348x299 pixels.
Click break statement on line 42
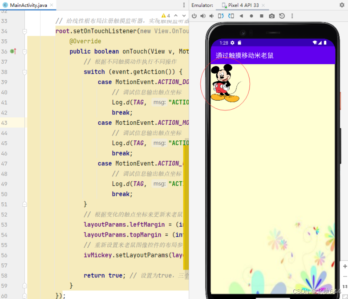pos(122,113)
